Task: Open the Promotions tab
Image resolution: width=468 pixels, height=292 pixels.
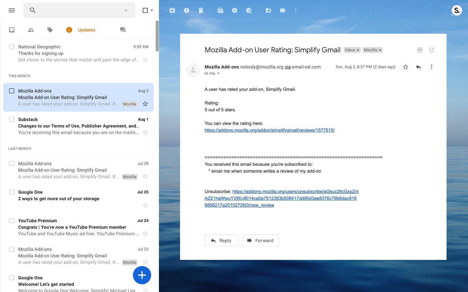Action: 50,30
